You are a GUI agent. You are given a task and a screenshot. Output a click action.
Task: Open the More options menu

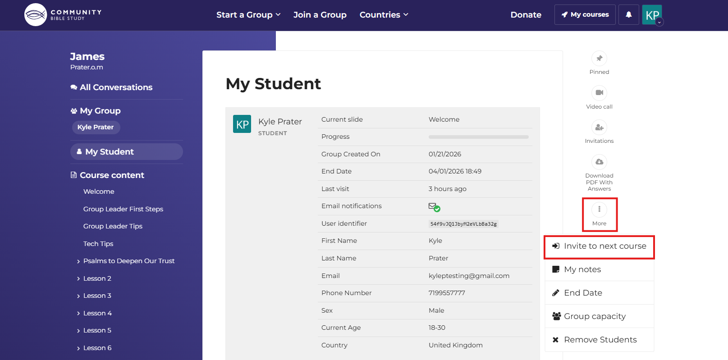[599, 210]
